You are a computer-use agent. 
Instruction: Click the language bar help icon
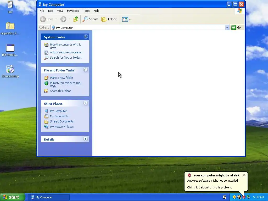(x=225, y=197)
